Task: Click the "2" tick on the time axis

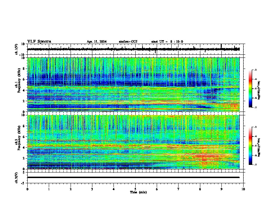Action: (71, 189)
